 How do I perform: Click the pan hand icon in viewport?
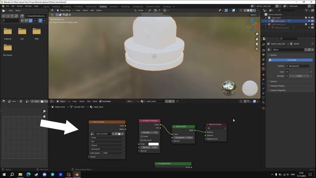coord(257,39)
